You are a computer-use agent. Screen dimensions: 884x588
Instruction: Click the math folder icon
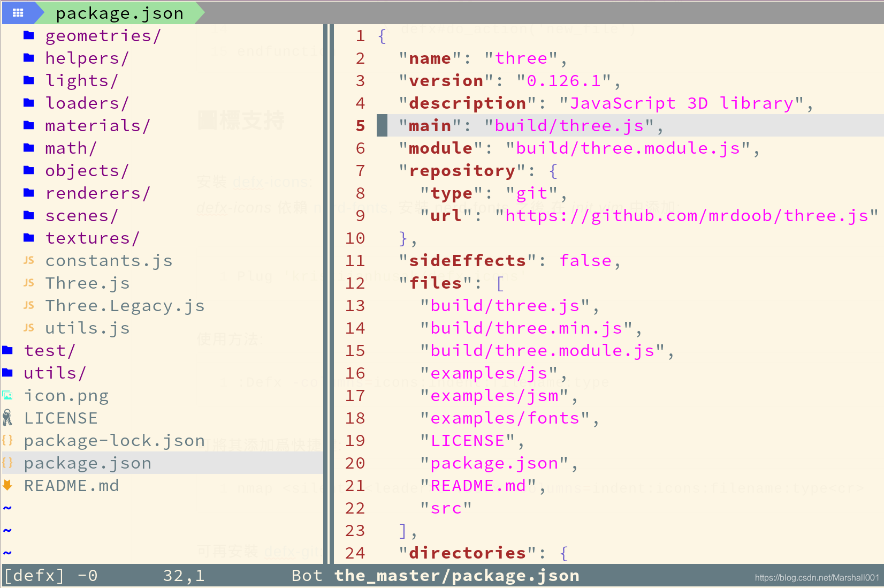pos(29,148)
